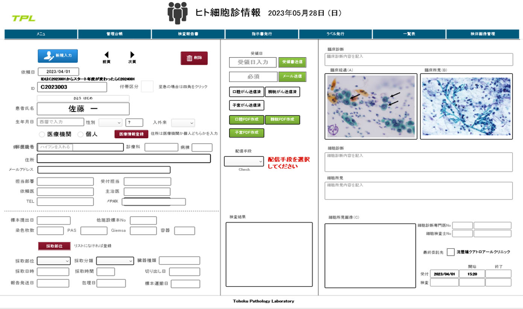Generate PDF with the 子宮PDF作成 button

tap(247, 133)
